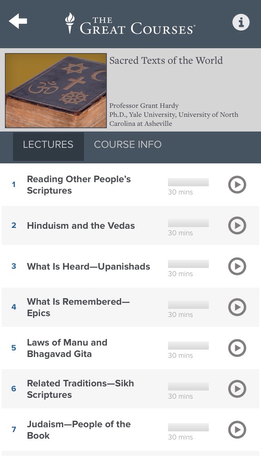Open the sacred book course thumbnail

[x=56, y=91]
